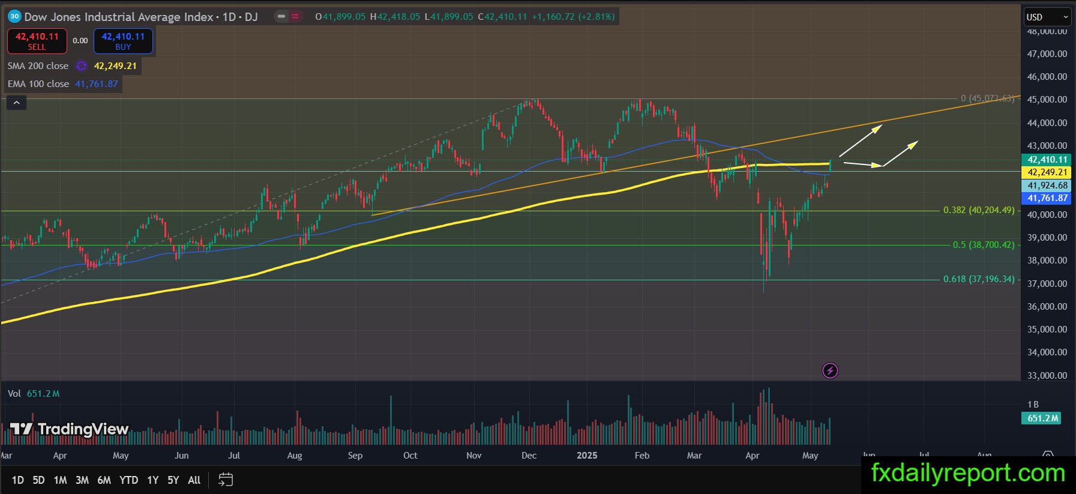Screen dimensions: 1076x494
Task: Click the close value C42,410.11
Action: [x=502, y=17]
